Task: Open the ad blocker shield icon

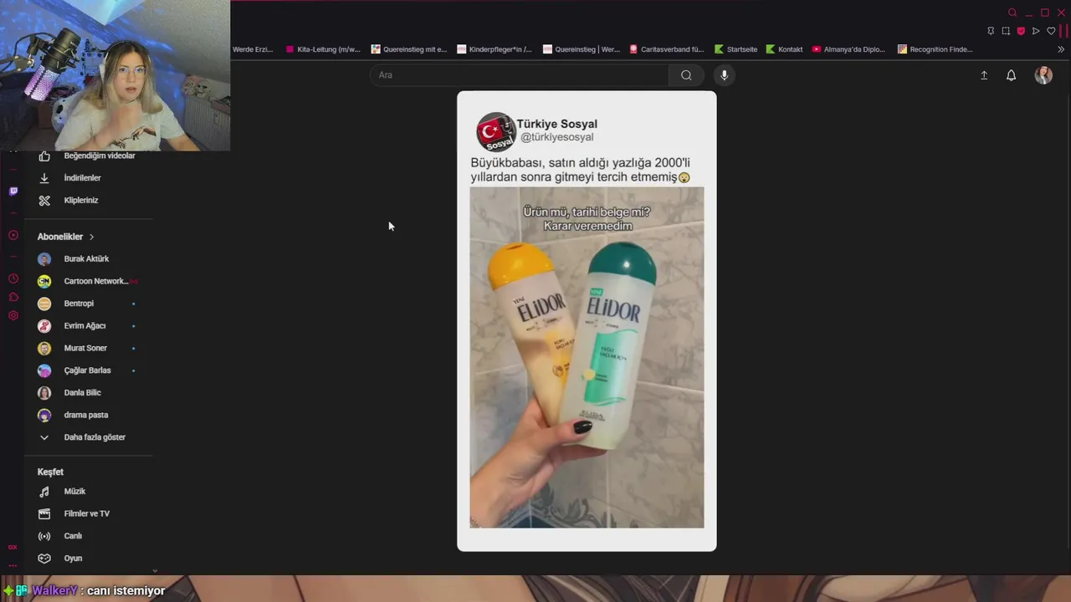Action: (1021, 31)
